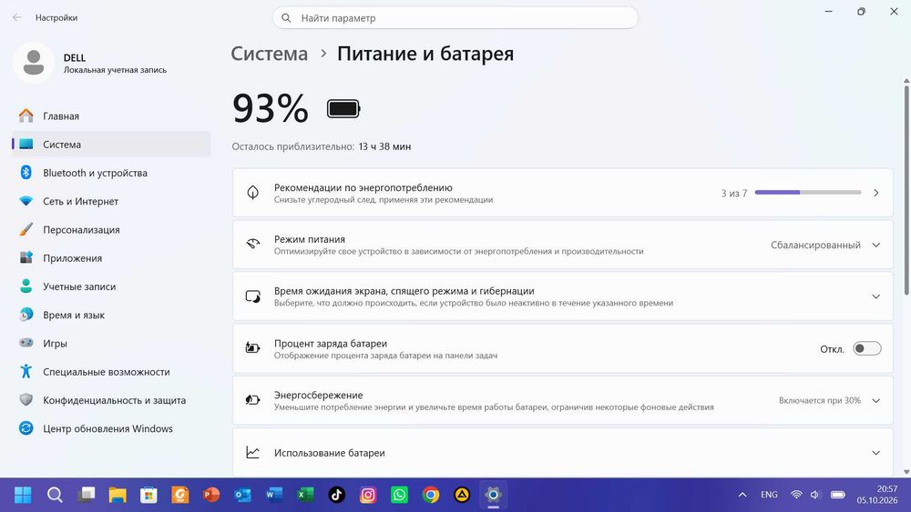Click the leaf icon for energy recommendations

point(252,193)
